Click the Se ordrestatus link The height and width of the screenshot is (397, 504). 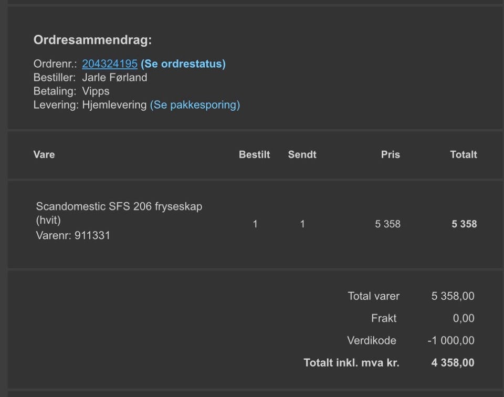(183, 64)
